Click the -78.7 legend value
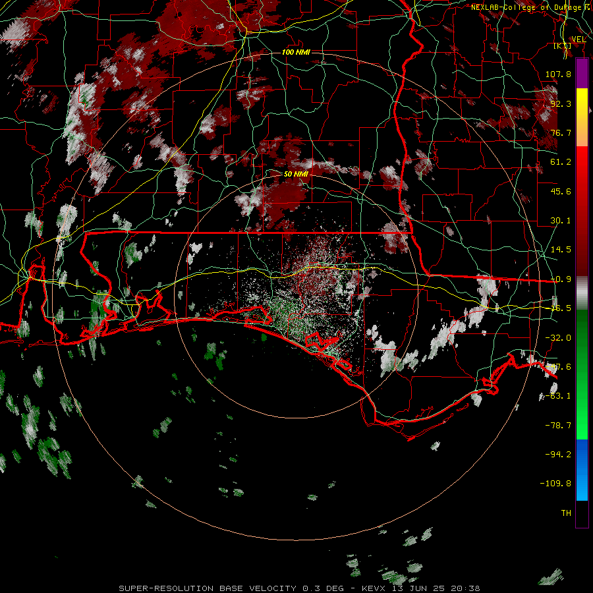This screenshot has height=593, width=593. (558, 426)
